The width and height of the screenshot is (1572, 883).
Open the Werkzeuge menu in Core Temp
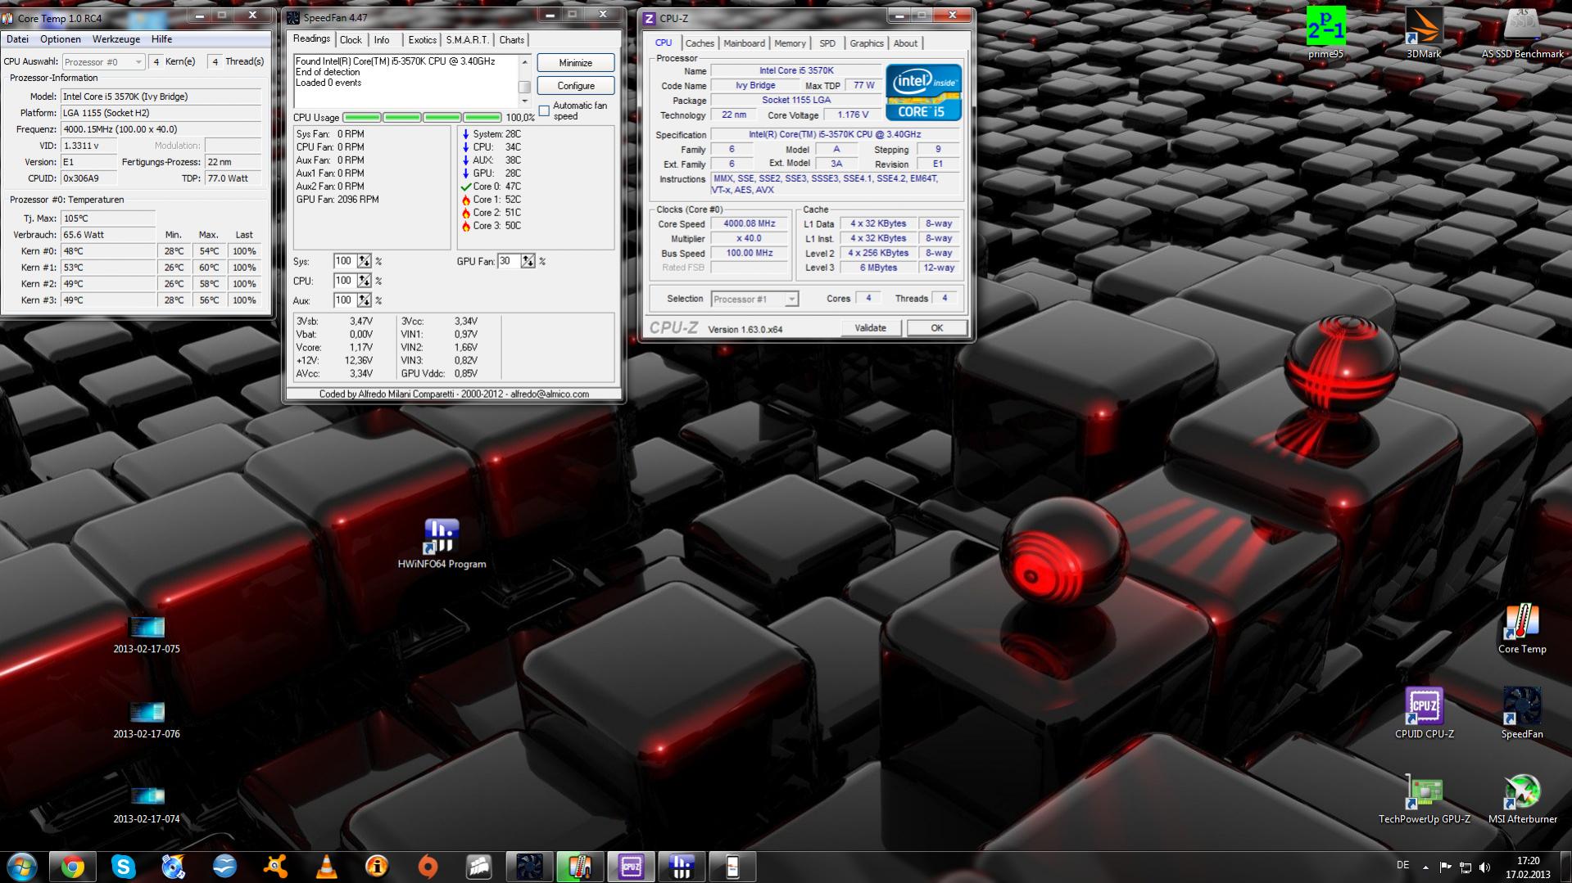click(116, 39)
